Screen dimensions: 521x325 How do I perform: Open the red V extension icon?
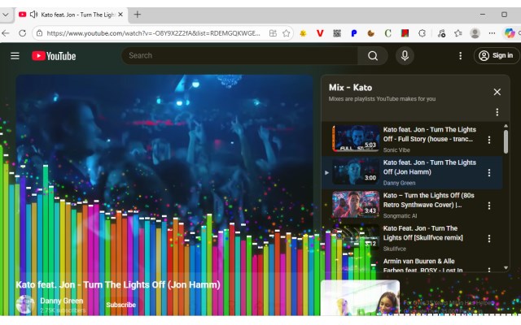coord(320,33)
